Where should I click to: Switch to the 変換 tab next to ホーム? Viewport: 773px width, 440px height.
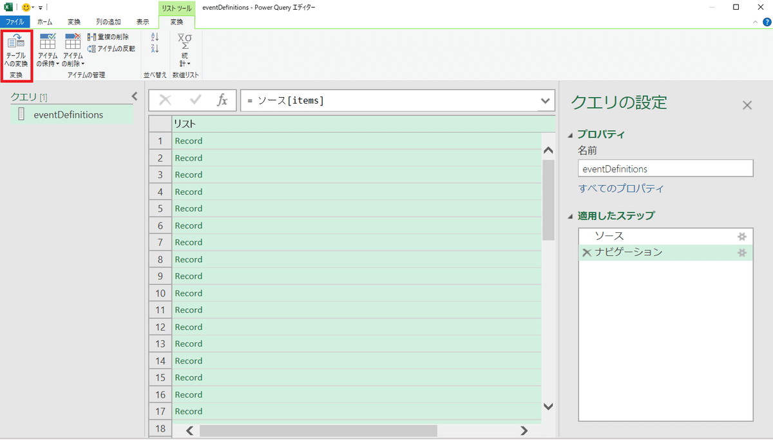point(74,22)
